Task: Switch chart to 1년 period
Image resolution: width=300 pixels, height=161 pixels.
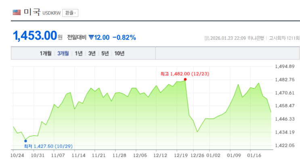Action: 79,53
